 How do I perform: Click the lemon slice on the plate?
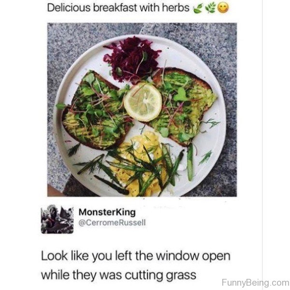click(143, 102)
